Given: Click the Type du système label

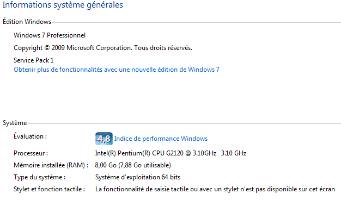Looking at the screenshot, I should (x=39, y=177).
